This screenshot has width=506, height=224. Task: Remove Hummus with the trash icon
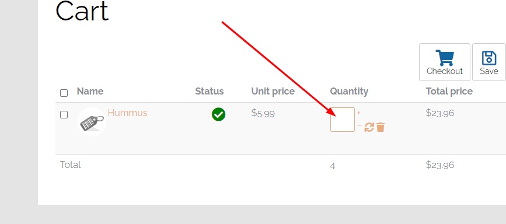pyautogui.click(x=381, y=127)
